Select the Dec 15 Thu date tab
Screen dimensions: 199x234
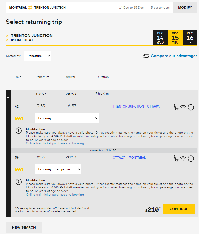175,38
